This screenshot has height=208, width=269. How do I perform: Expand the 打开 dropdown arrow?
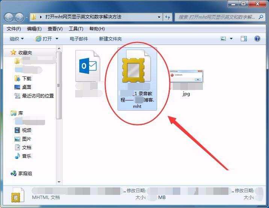coord(57,39)
